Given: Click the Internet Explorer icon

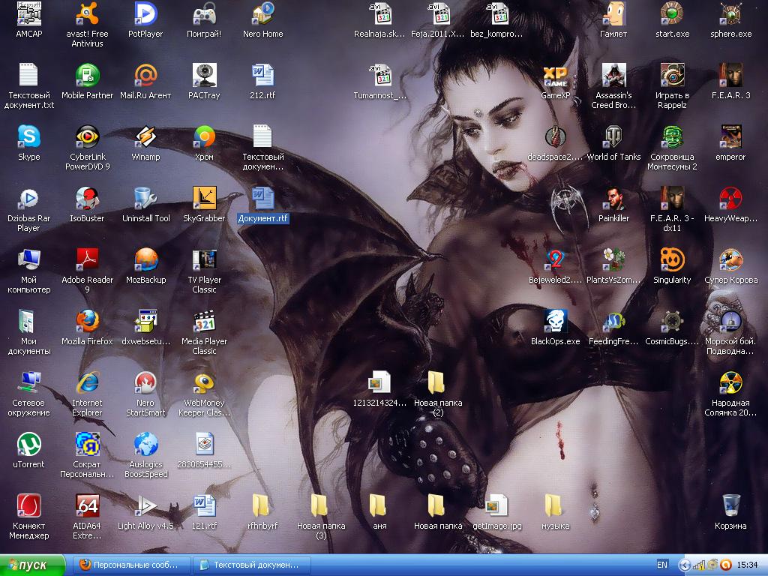Looking at the screenshot, I should point(87,382).
